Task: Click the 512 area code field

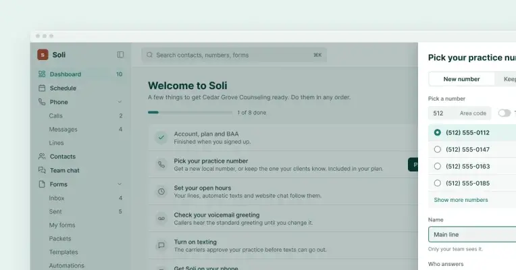Action: point(459,113)
